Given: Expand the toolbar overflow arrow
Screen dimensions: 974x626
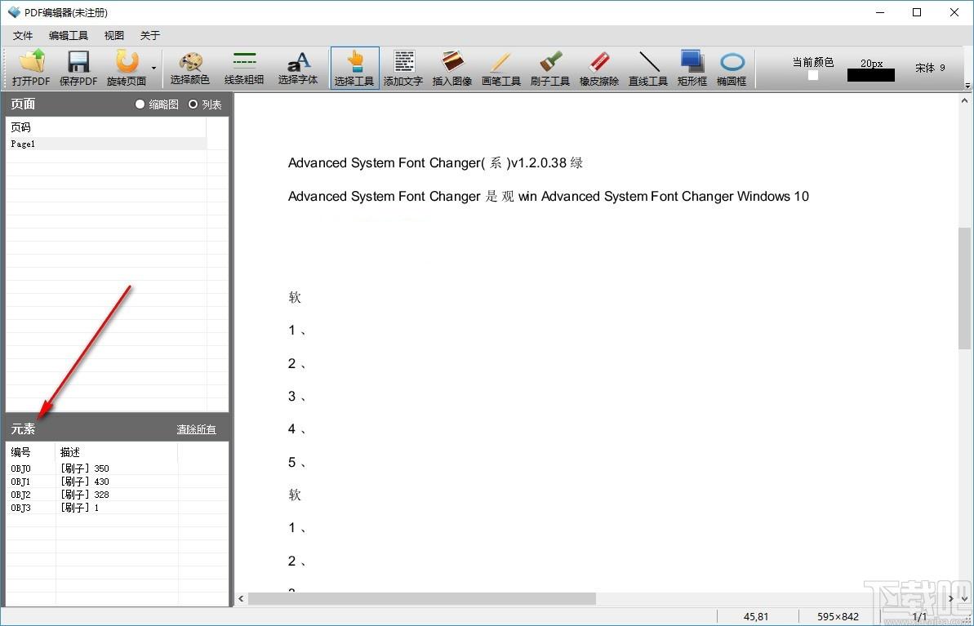Looking at the screenshot, I should 967,84.
